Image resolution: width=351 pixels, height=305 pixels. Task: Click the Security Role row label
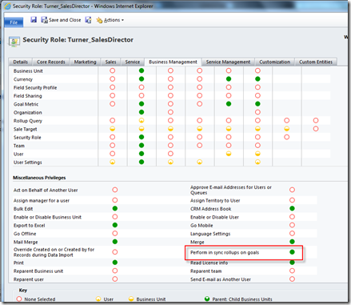27,138
